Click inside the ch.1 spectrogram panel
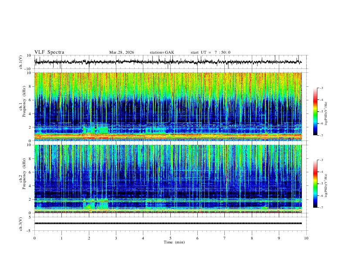Image resolution: width=345 pixels, height=267 pixels. coord(168,106)
